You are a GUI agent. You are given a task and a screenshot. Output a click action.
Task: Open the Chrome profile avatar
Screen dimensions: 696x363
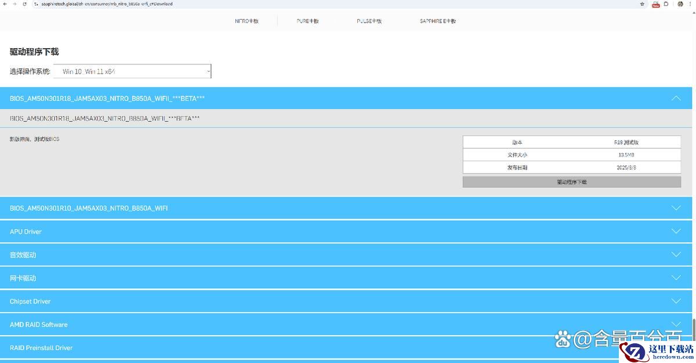(680, 3)
